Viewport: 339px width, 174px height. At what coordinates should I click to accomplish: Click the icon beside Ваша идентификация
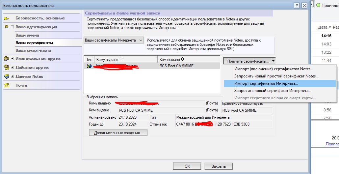point(7,27)
